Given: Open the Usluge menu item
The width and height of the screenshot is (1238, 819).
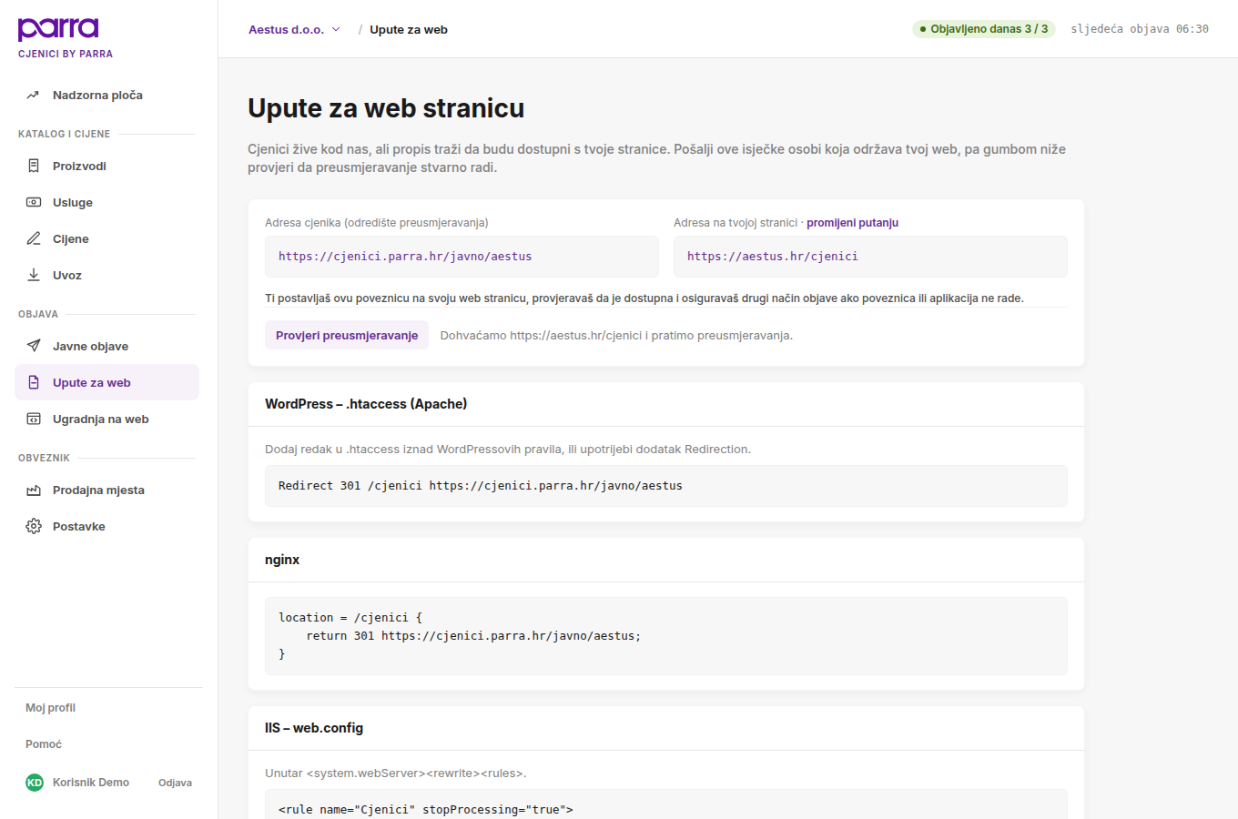Looking at the screenshot, I should click(107, 202).
